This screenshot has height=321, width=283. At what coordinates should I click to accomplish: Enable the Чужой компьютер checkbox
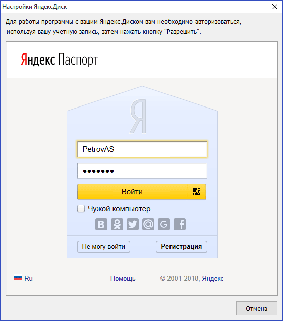81,209
